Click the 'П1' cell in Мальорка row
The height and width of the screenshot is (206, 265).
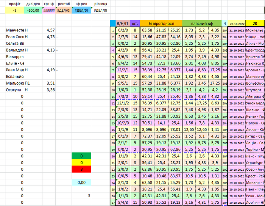tap(33, 83)
